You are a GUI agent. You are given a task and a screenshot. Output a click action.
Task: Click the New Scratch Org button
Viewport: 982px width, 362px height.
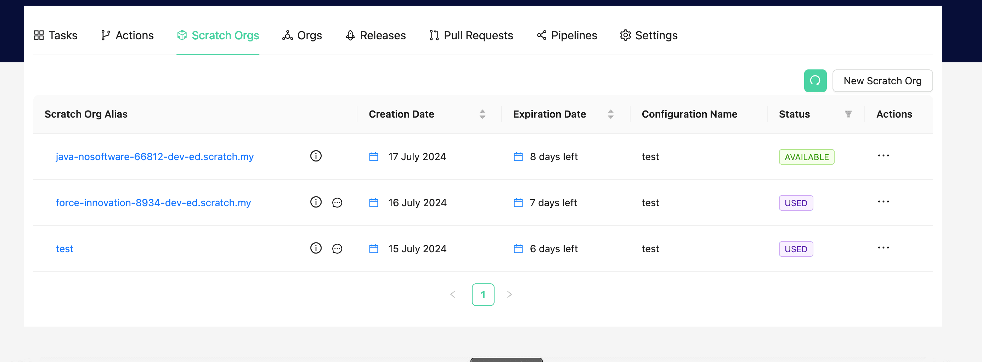[882, 81]
